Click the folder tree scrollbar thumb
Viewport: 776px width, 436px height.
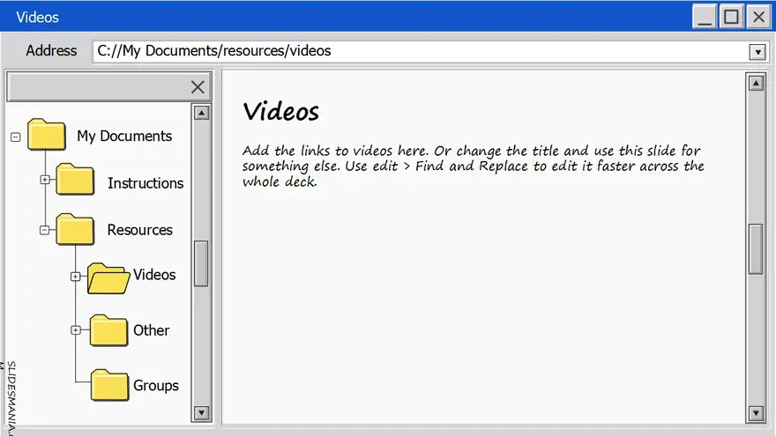coord(201,263)
